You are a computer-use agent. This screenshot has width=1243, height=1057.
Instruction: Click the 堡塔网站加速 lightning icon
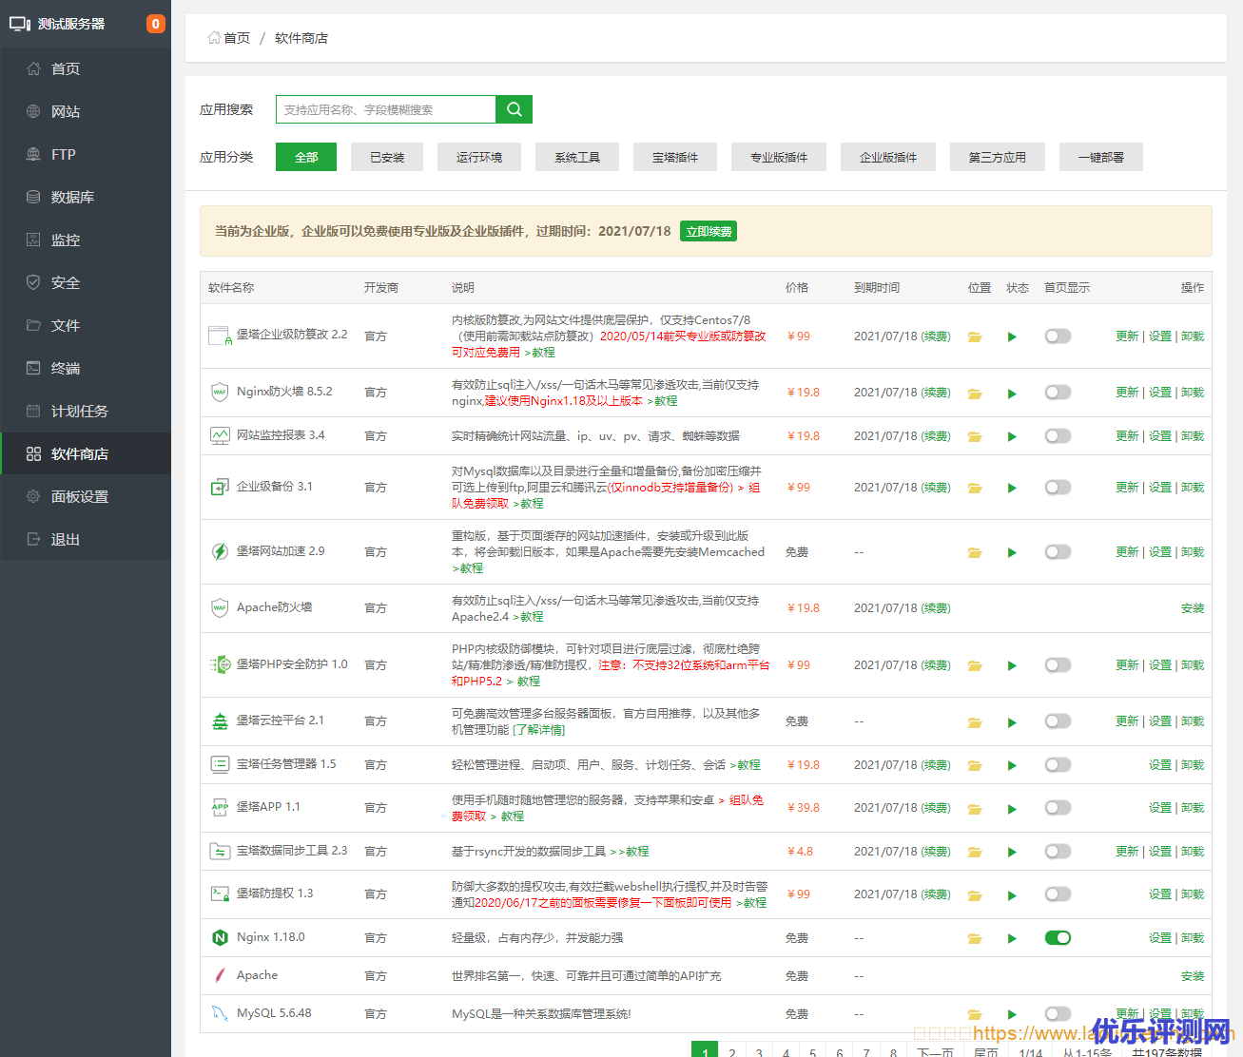click(x=220, y=551)
